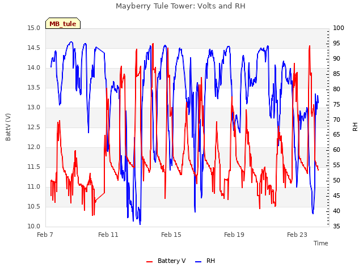Click the Feb 7 x-axis tick label
Image resolution: width=363 pixels, height=272 pixels.
coord(45,235)
